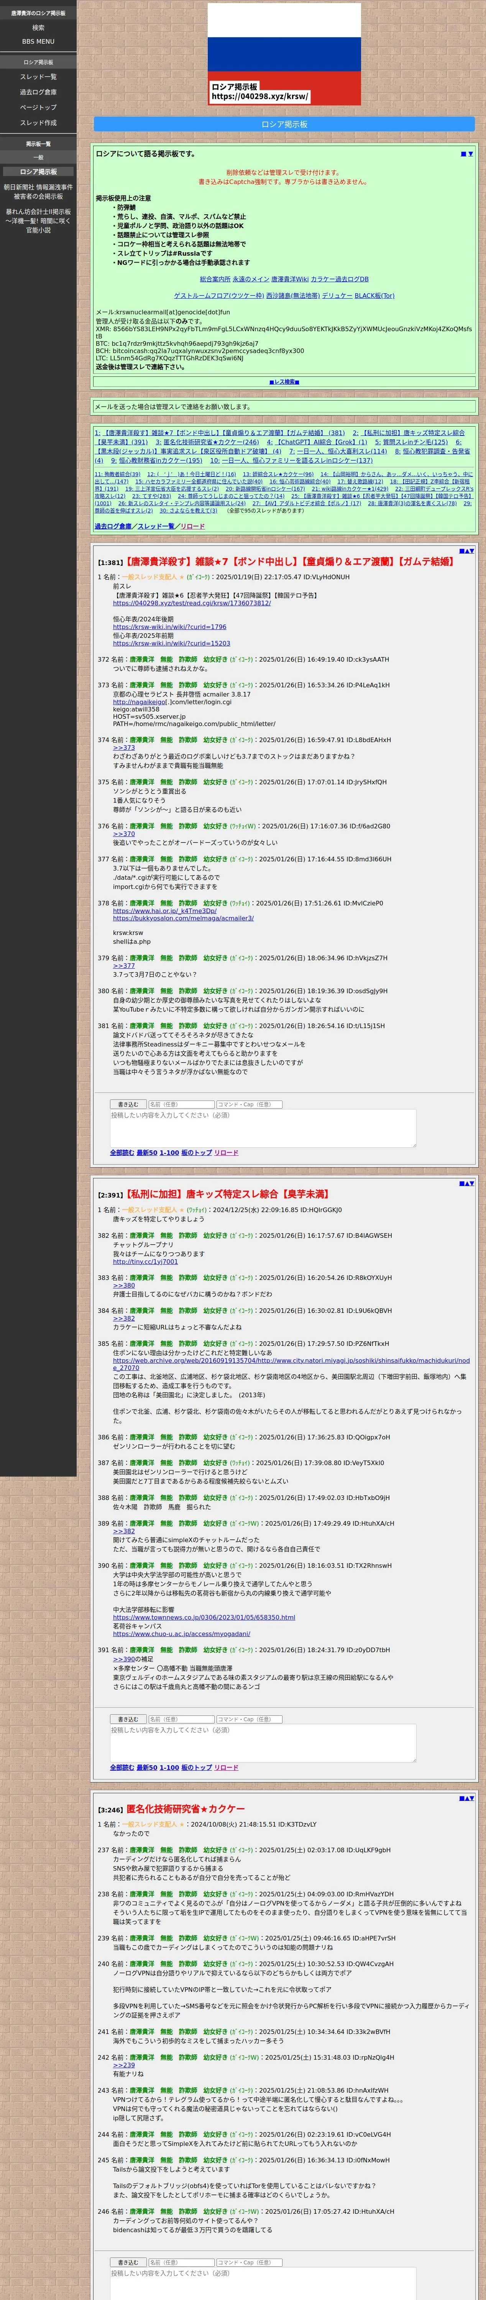Open 検索 in the sidebar
Image resolution: width=486 pixels, height=2300 pixels.
[38, 28]
